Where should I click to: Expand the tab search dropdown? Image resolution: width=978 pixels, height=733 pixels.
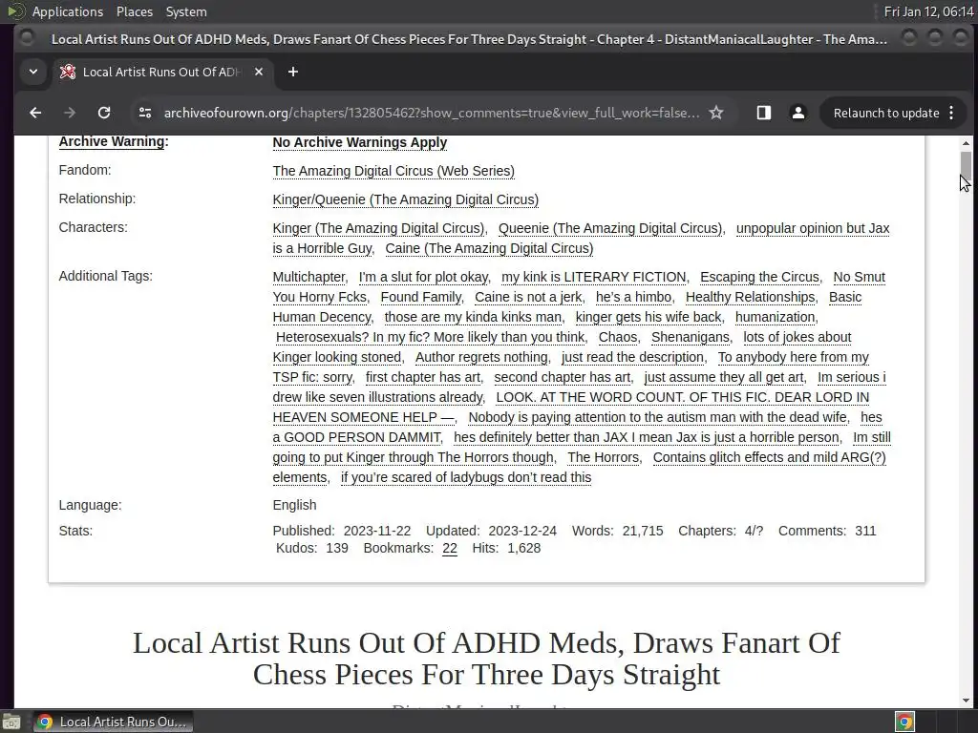[33, 72]
